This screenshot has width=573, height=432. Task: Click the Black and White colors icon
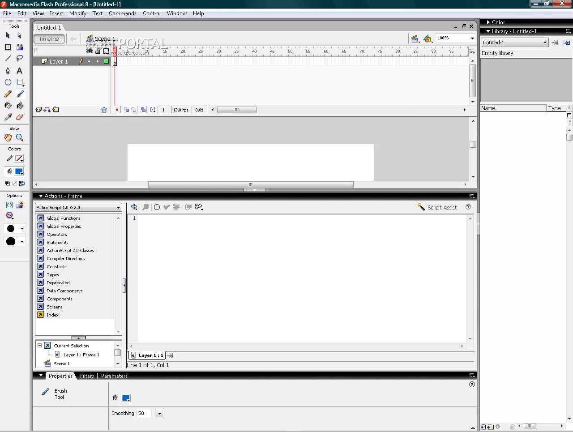(7, 183)
